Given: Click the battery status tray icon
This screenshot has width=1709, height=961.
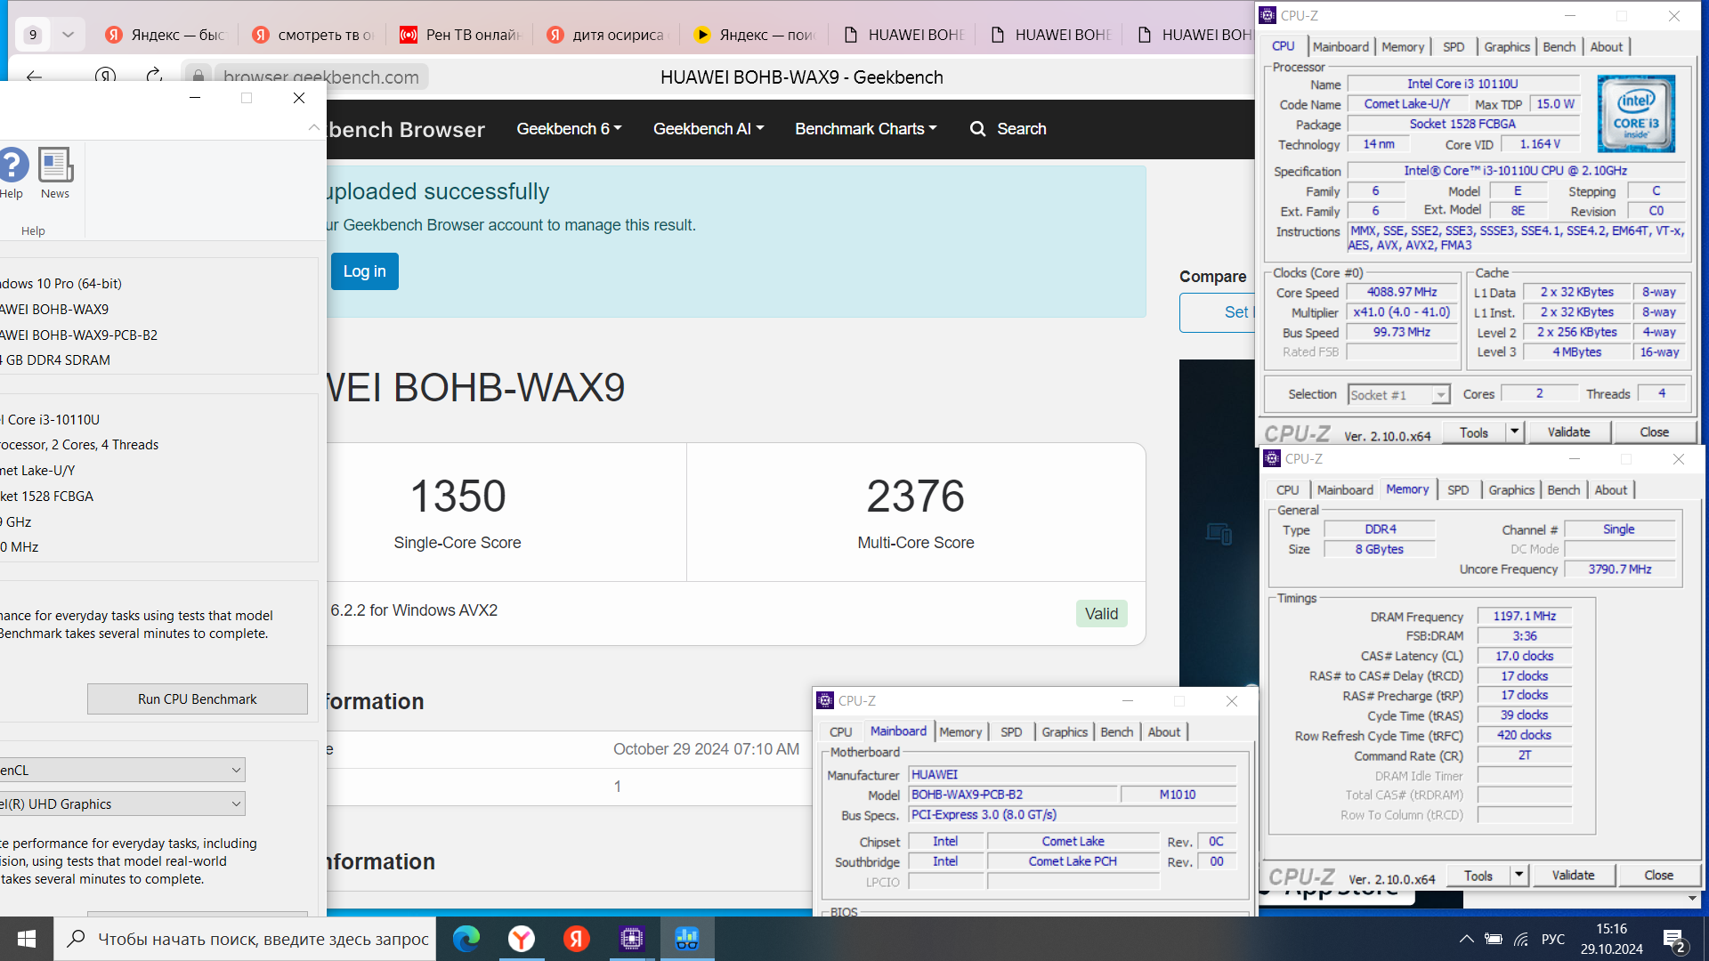Looking at the screenshot, I should pyautogui.click(x=1494, y=939).
